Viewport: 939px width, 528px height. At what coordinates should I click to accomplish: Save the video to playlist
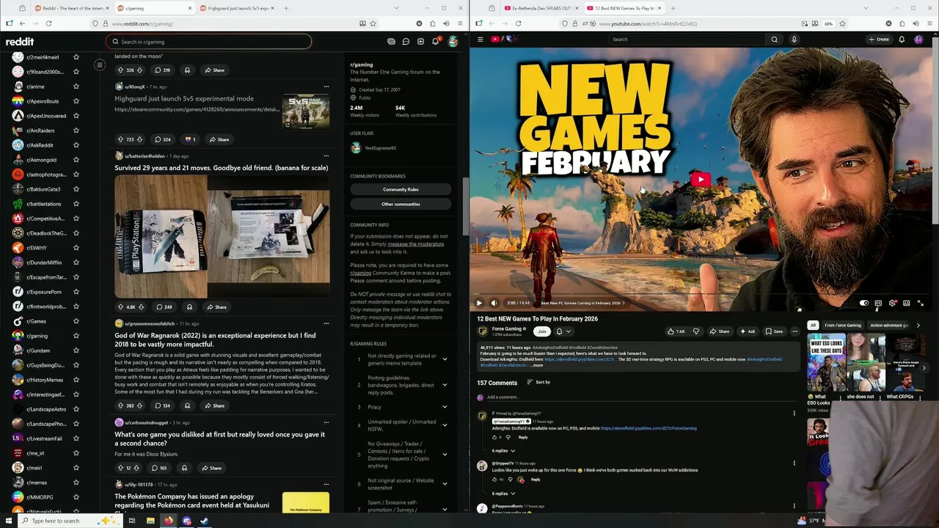[x=774, y=331]
